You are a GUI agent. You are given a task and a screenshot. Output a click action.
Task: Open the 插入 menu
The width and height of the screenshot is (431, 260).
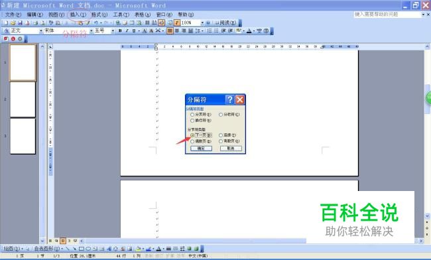click(x=78, y=15)
